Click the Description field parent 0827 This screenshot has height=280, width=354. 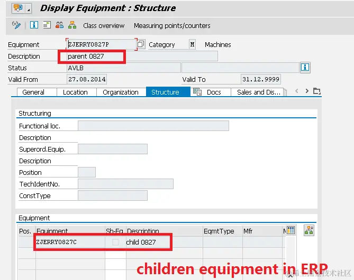[142, 56]
